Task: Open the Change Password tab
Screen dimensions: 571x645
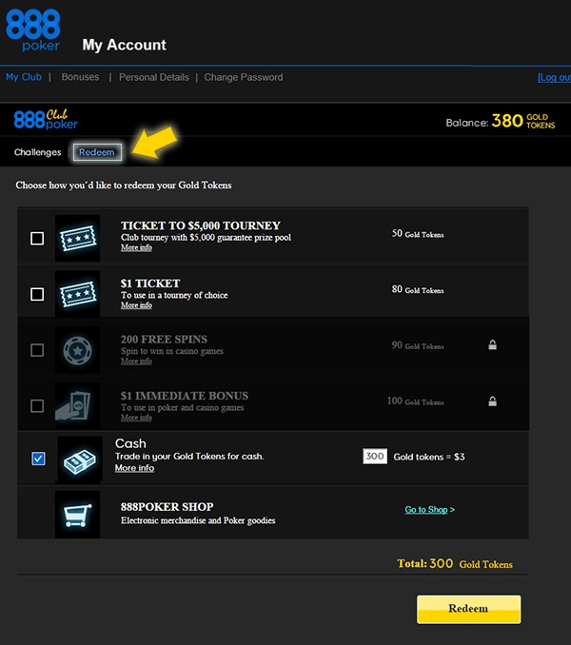Action: click(x=244, y=77)
